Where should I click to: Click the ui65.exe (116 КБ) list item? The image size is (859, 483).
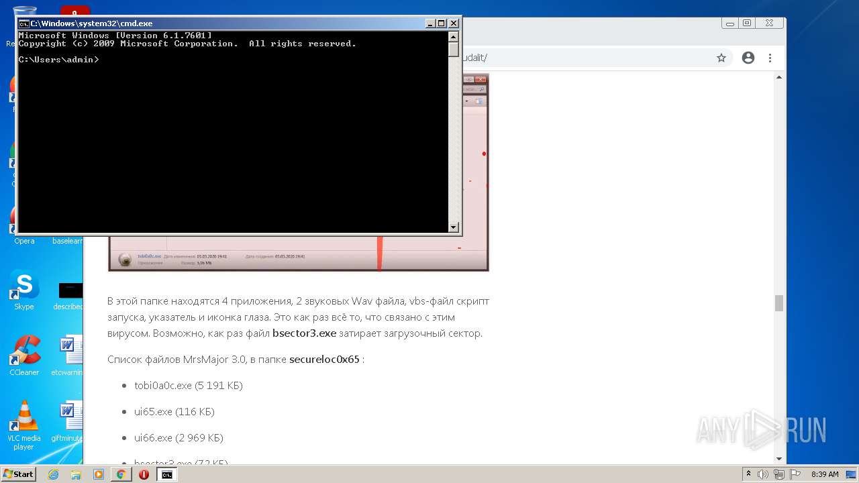tap(174, 411)
